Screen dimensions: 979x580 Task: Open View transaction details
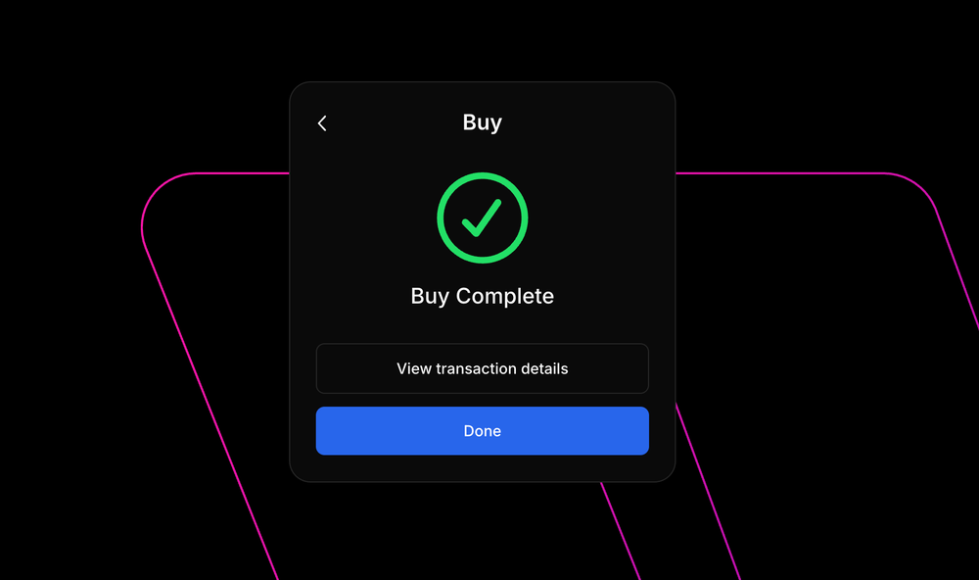tap(482, 368)
